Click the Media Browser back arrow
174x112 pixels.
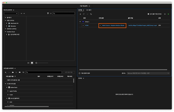tap(21, 13)
